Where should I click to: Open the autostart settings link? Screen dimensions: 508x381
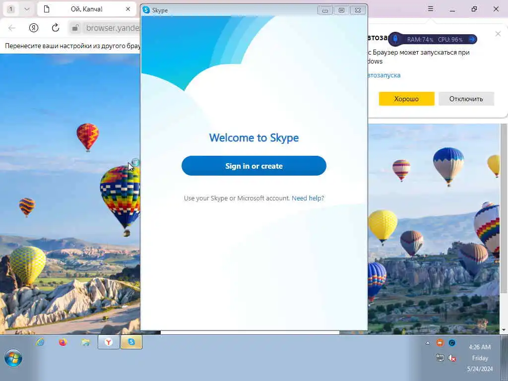(384, 75)
